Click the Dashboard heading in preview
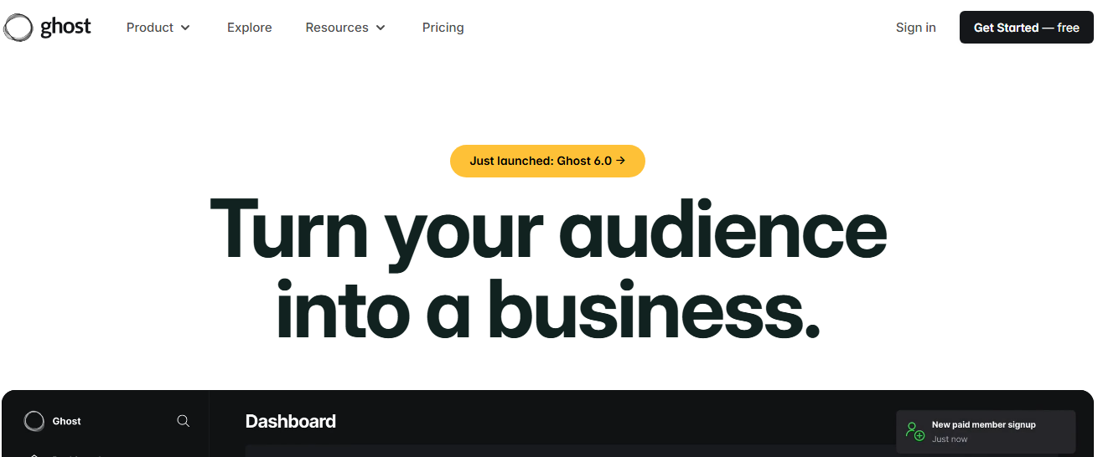The height and width of the screenshot is (457, 1103). 290,421
